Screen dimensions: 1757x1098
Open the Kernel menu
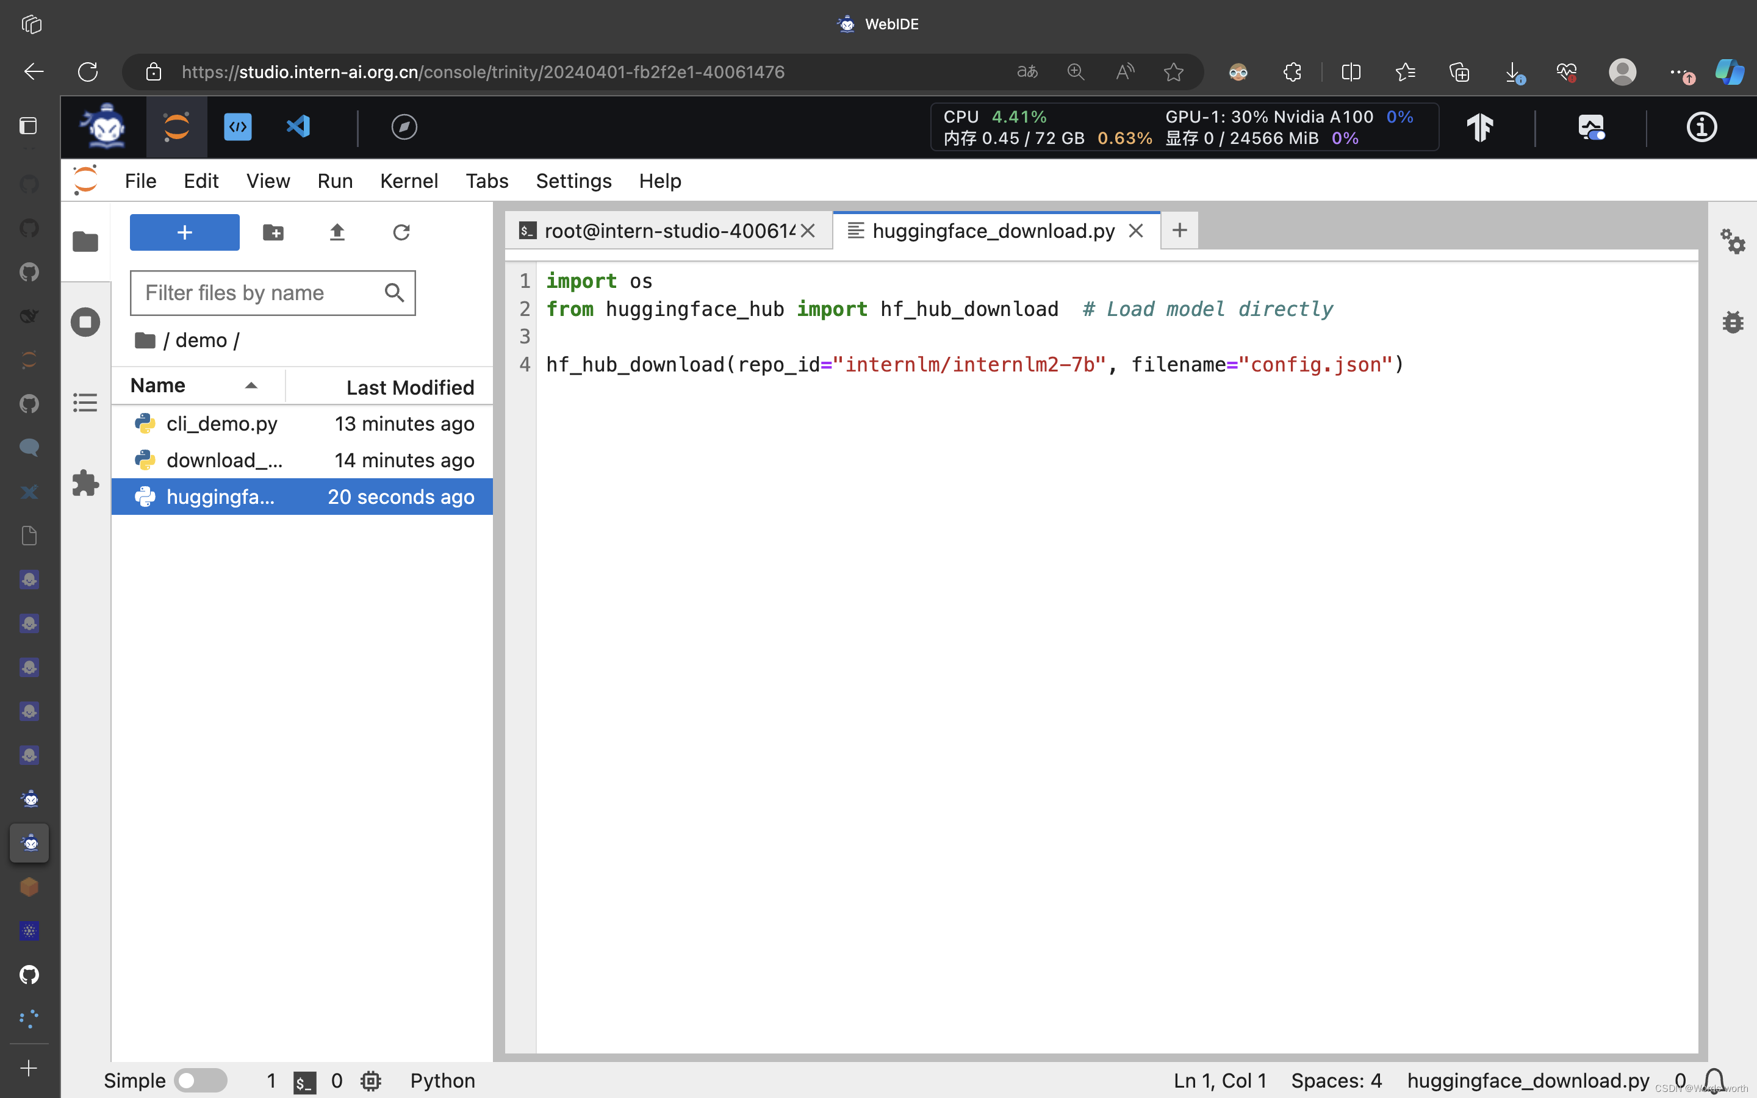pos(409,181)
